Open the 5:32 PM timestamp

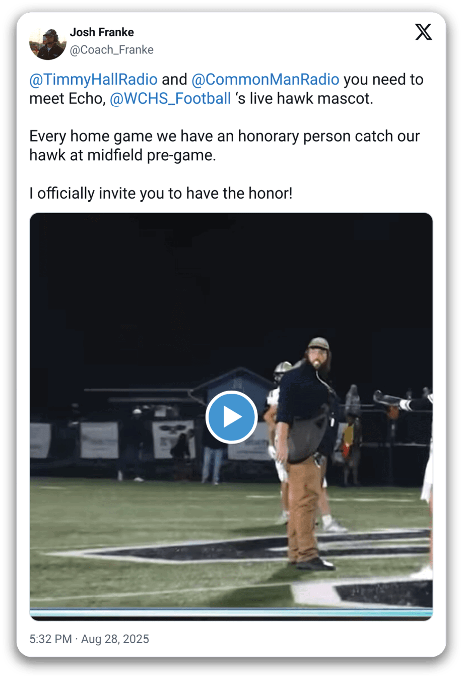click(x=50, y=639)
